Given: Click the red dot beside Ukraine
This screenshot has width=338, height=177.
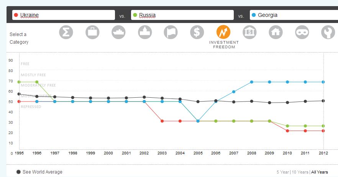Looking at the screenshot, I should [16, 15].
